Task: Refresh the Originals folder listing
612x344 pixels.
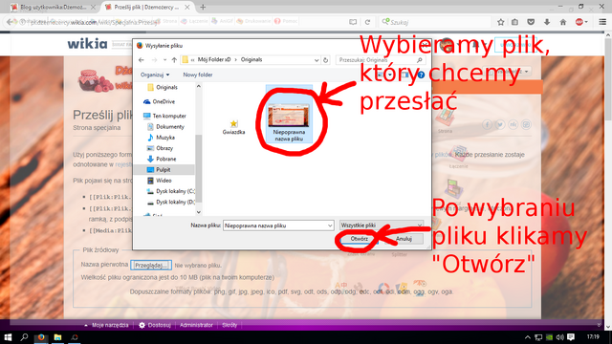Action: [325, 59]
